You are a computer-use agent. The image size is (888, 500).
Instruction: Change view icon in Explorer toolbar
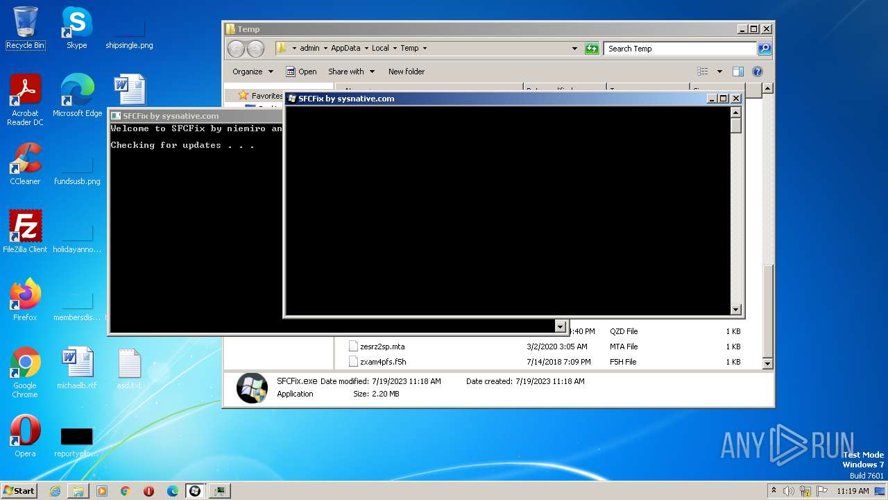703,72
